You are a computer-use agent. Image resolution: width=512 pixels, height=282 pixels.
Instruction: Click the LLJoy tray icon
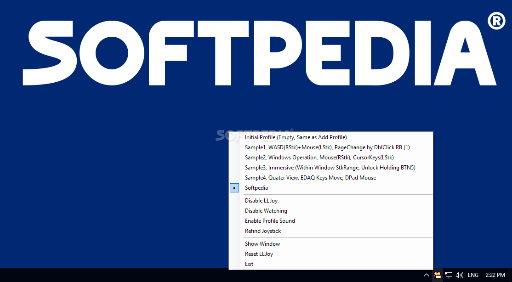(438, 275)
